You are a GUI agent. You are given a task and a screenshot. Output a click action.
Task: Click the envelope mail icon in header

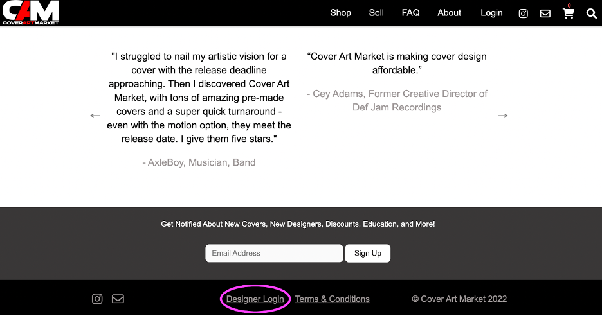click(545, 13)
